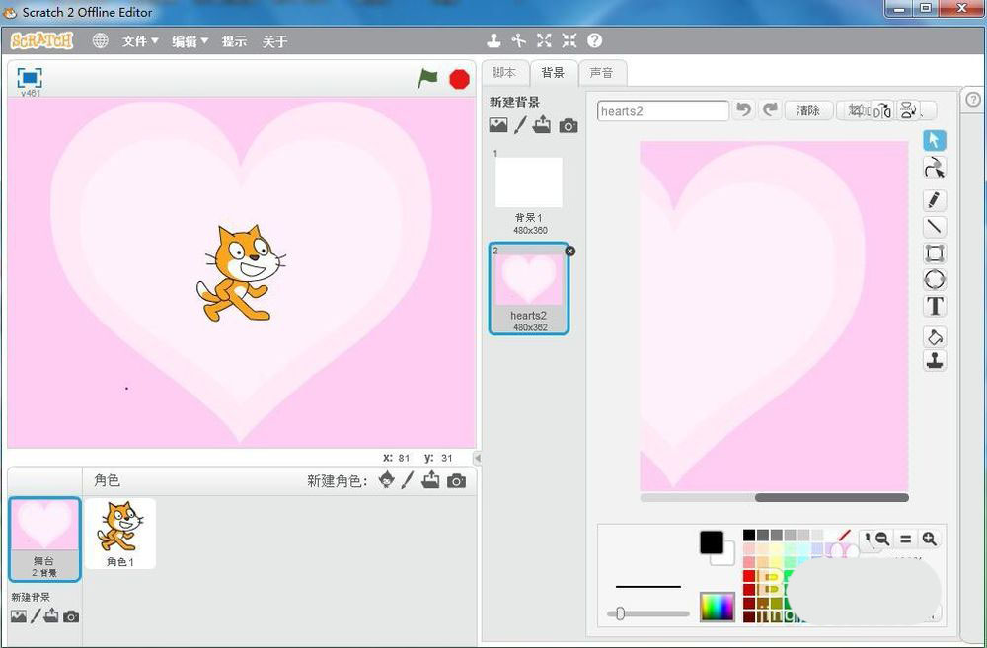This screenshot has width=987, height=648.
Task: Zoom in the paint canvas
Action: click(930, 540)
